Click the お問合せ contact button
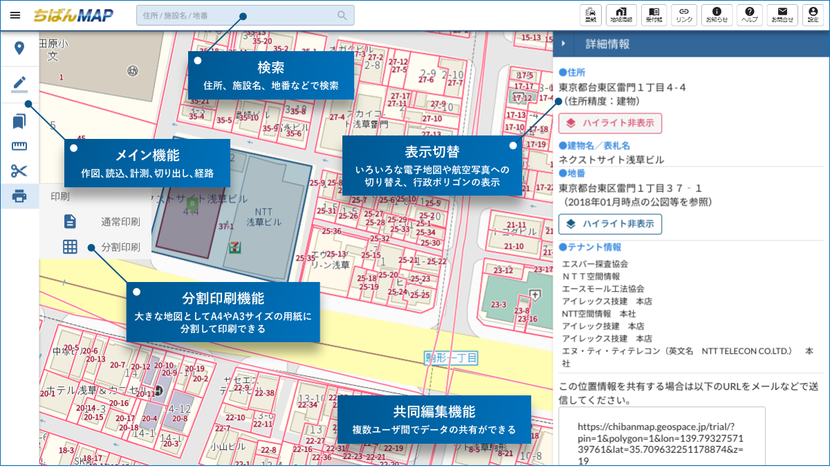The width and height of the screenshot is (830, 470). [782, 15]
